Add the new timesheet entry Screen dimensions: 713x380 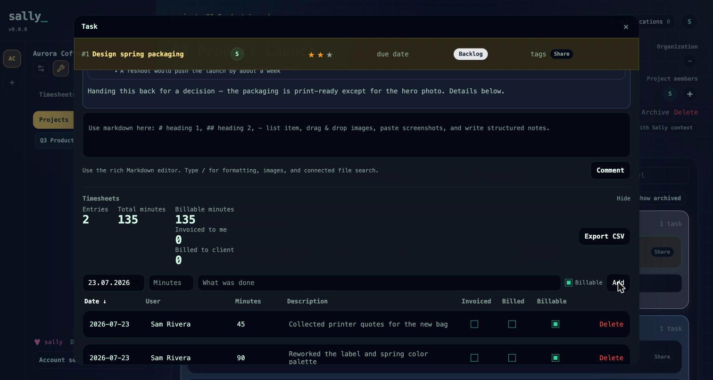(618, 283)
